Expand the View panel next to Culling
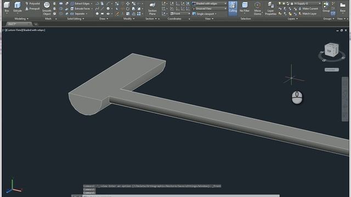The height and width of the screenshot is (197, 351). (x=210, y=19)
